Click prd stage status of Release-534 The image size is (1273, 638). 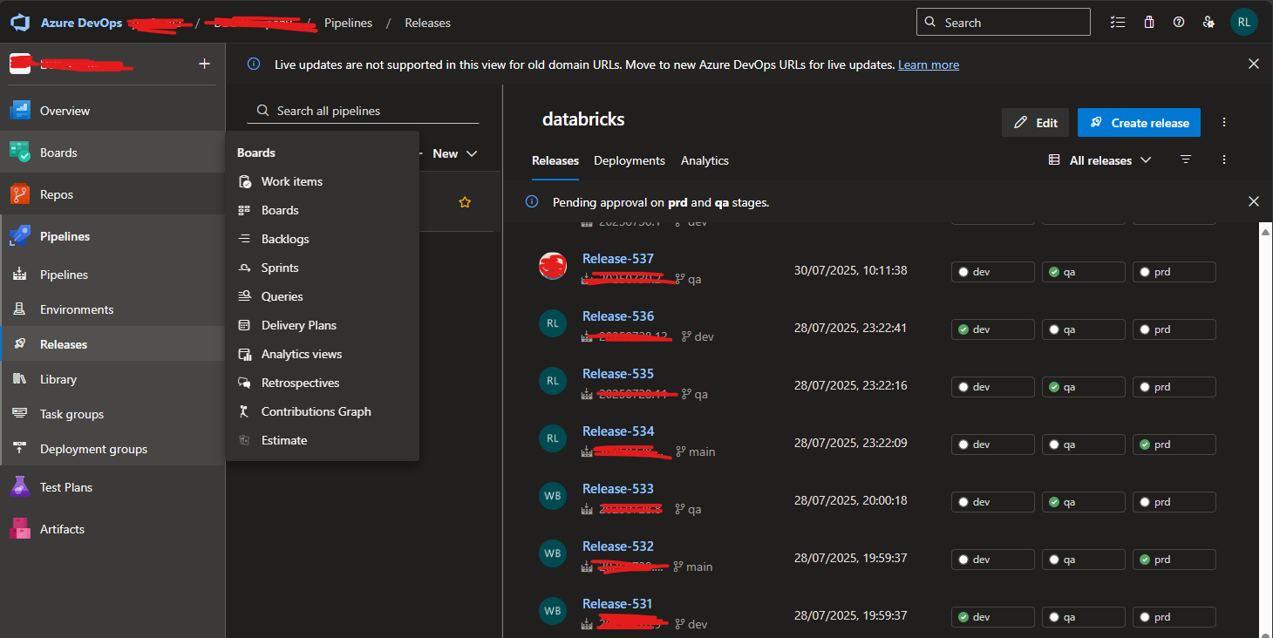1174,445
